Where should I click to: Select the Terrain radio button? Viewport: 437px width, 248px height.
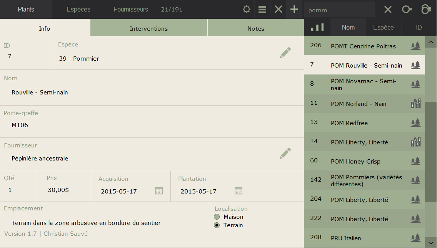click(x=217, y=225)
